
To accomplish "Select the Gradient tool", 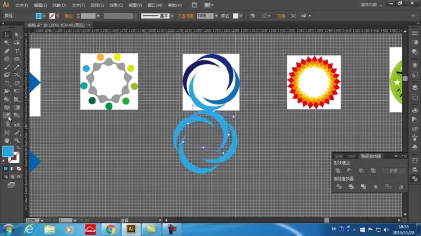I will (x=17, y=108).
